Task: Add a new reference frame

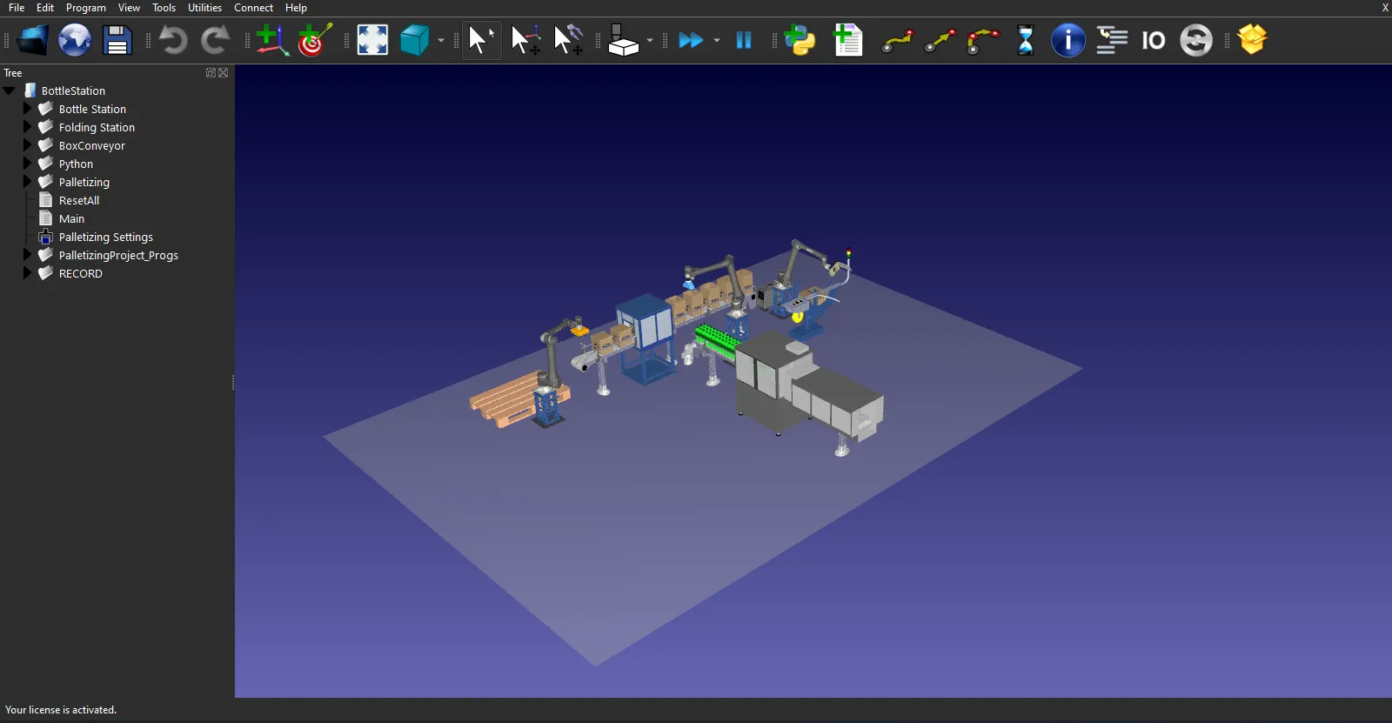Action: (x=271, y=40)
